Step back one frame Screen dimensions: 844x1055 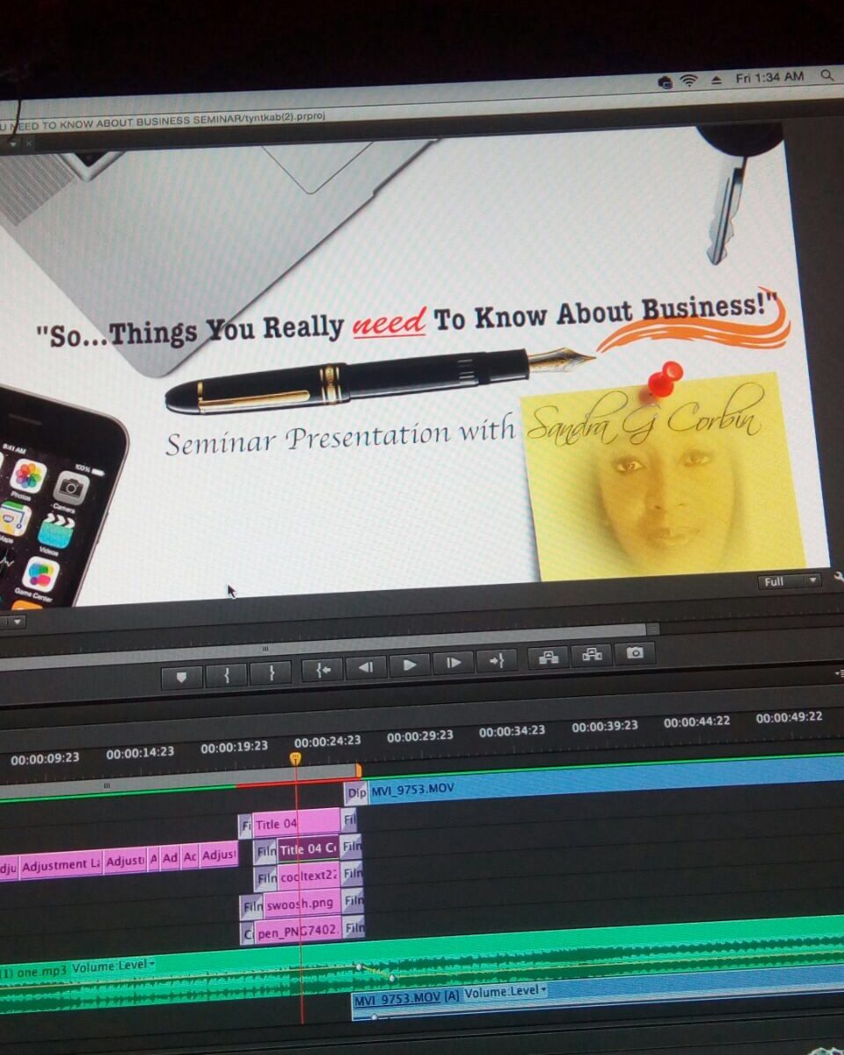tap(366, 667)
